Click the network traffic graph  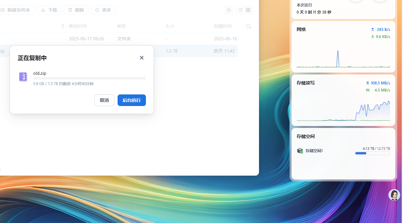click(343, 58)
